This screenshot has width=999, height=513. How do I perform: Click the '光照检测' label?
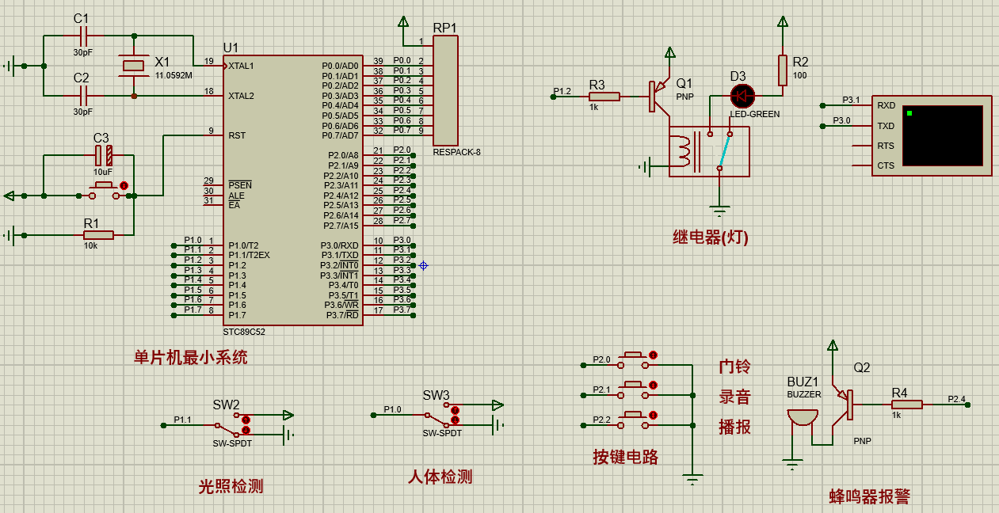[231, 486]
